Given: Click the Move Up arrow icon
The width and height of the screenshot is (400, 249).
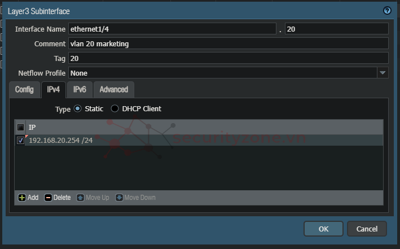Looking at the screenshot, I should coord(80,198).
